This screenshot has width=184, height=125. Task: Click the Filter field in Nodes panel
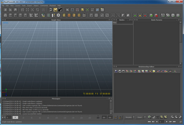[125, 23]
